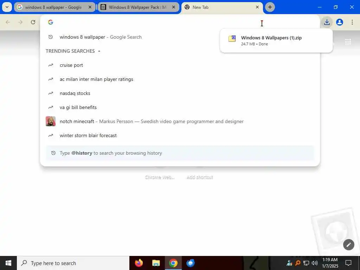Select the 'notch minecraft' suggestion
The image size is (360, 270).
click(180, 121)
